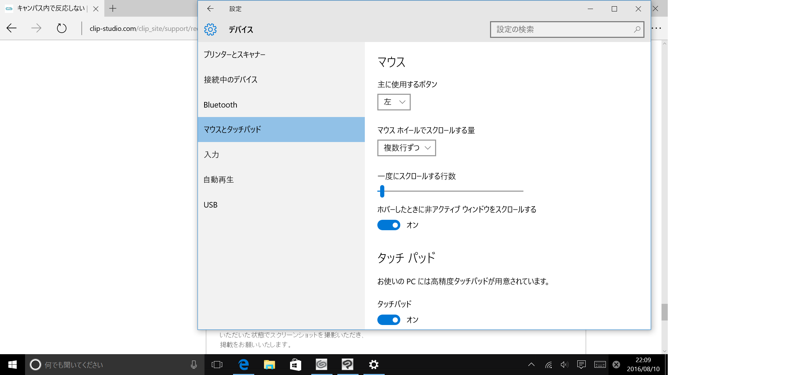Disable the touchpad toggle switch
Viewport: 802px width, 375px height.
tap(388, 320)
